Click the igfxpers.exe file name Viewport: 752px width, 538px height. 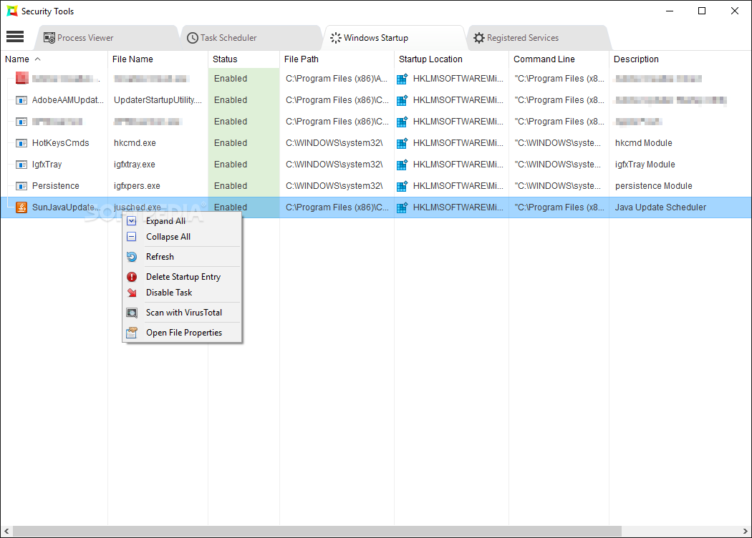coord(138,186)
